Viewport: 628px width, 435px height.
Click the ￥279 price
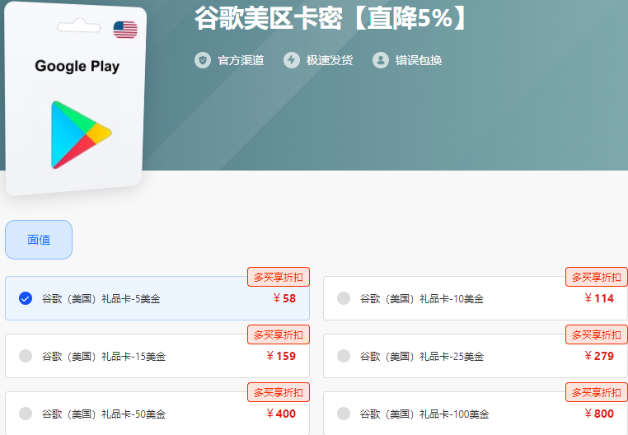tap(599, 356)
